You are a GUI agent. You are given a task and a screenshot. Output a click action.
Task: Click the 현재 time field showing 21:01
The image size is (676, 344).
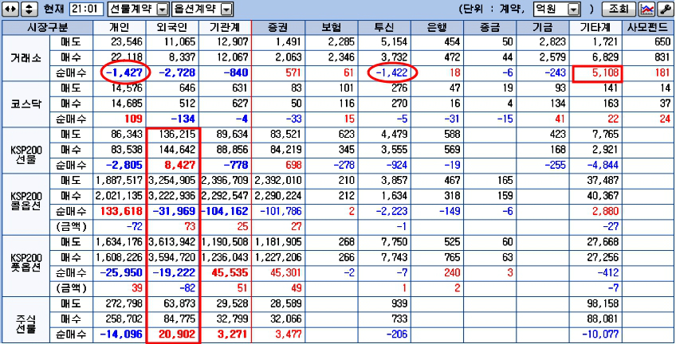pyautogui.click(x=86, y=9)
